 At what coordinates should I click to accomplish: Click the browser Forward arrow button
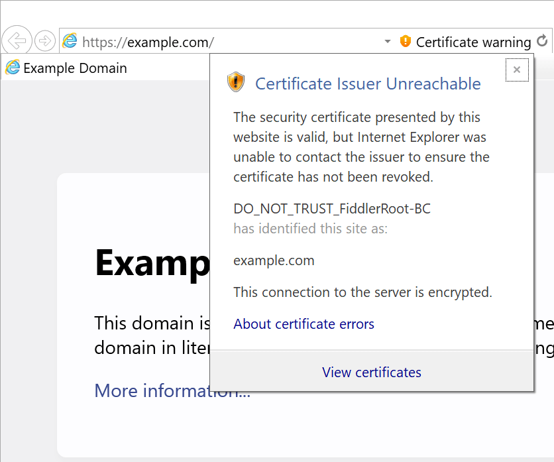[x=45, y=41]
